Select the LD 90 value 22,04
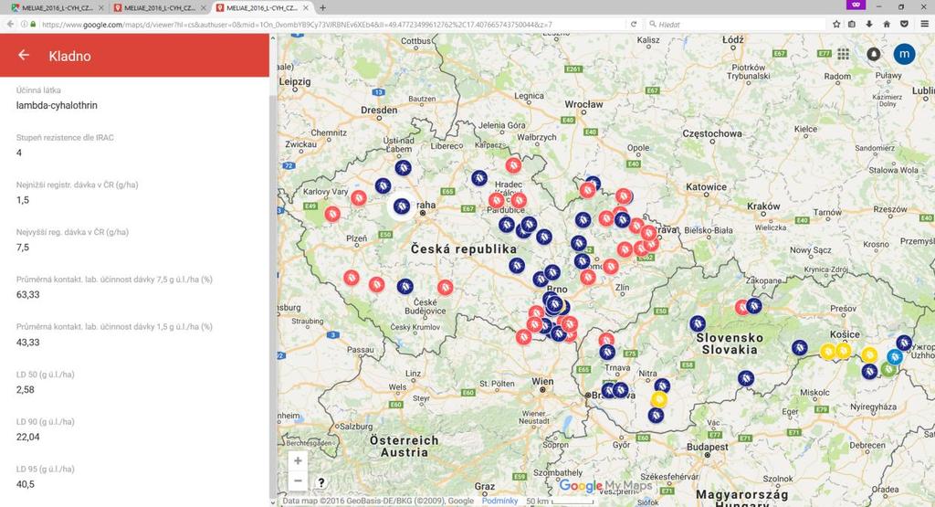Screen dimensions: 935x507 pos(27,437)
